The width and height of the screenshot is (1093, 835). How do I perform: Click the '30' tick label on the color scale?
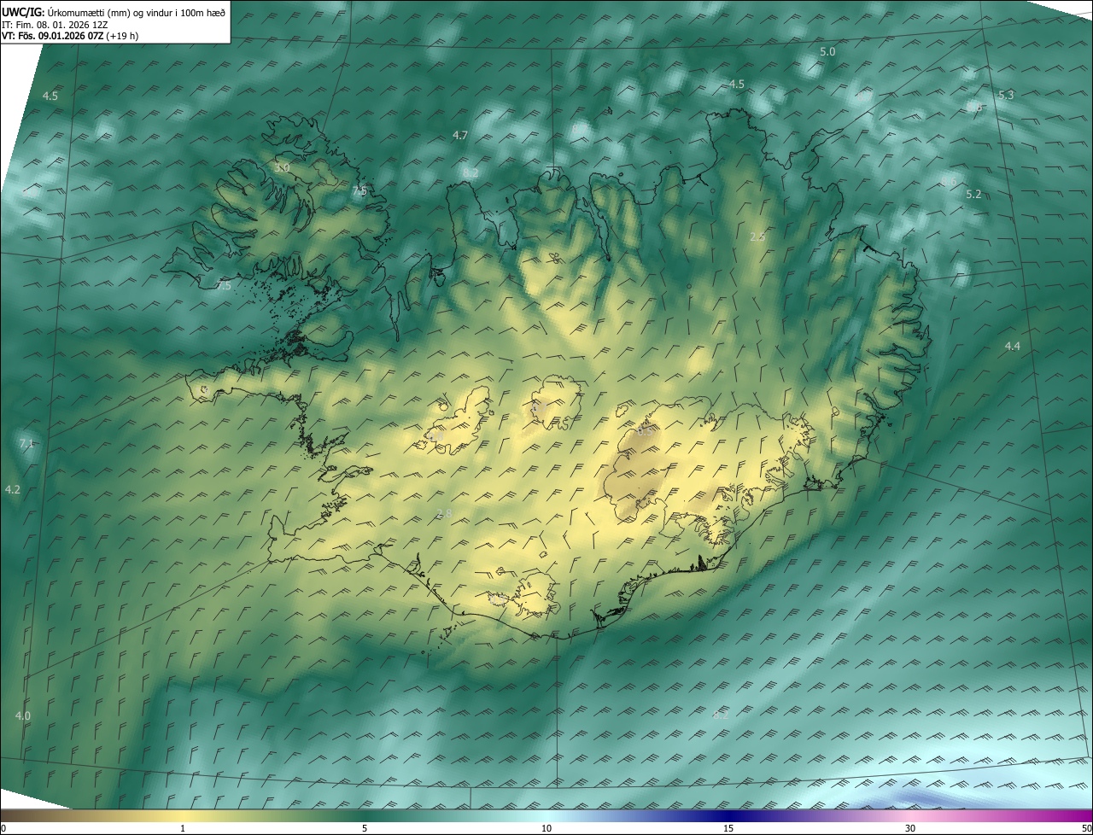910,828
